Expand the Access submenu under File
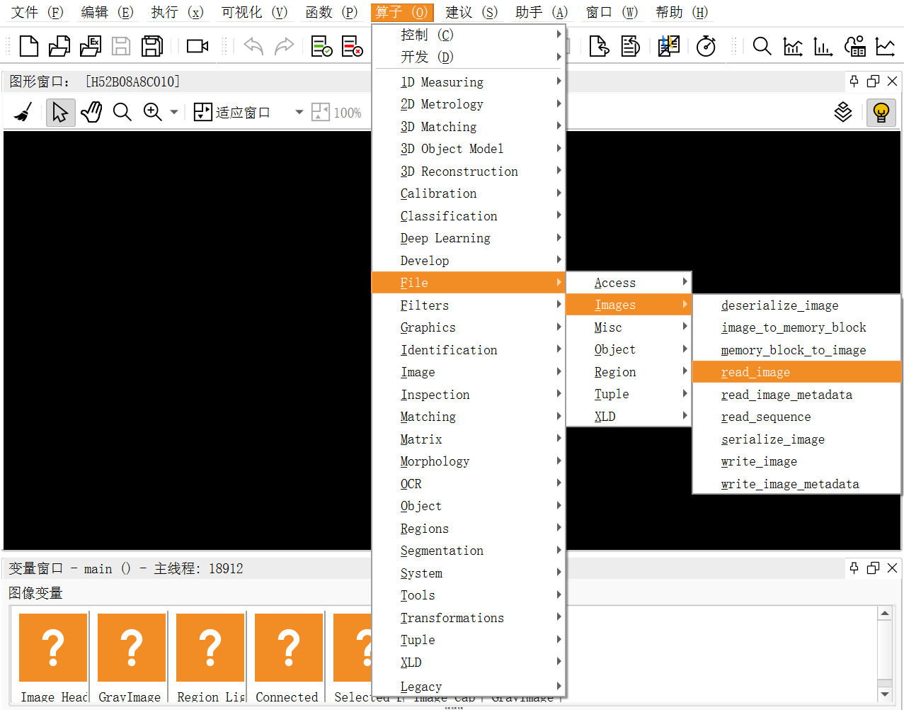This screenshot has width=904, height=710. tap(629, 283)
